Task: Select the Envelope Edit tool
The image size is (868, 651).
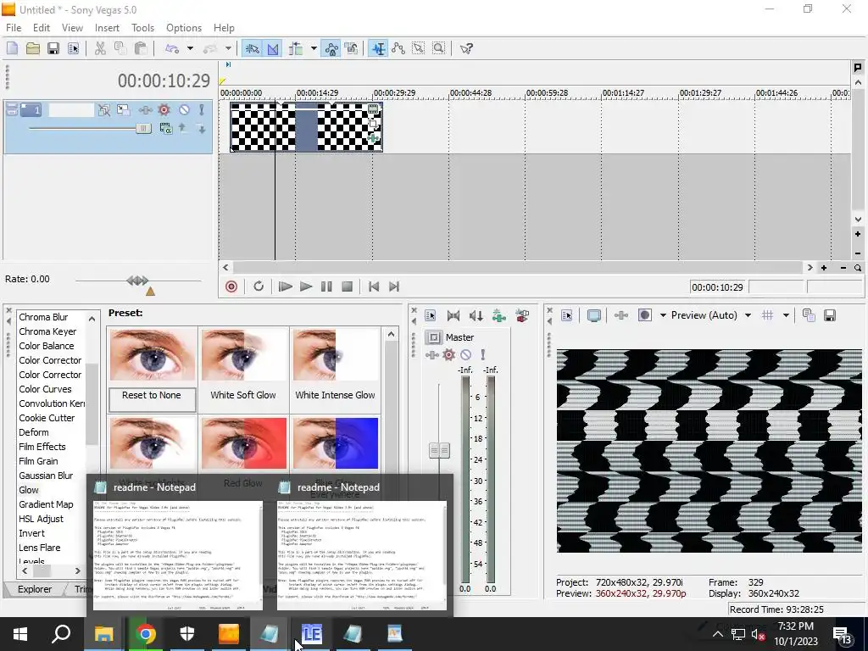Action: [x=398, y=48]
